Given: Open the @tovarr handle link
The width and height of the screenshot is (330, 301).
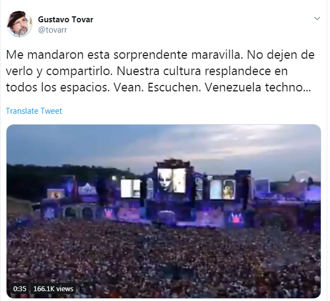Looking at the screenshot, I should [x=52, y=30].
